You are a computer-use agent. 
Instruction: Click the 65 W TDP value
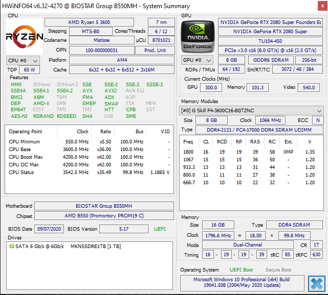(x=29, y=70)
